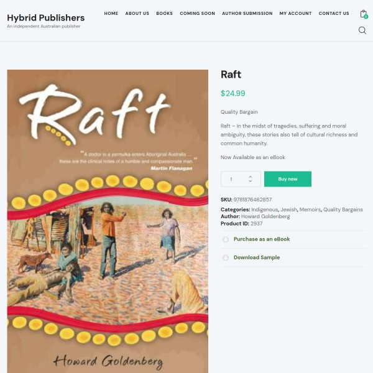
Task: Open the Contact Us page
Action: [x=334, y=14]
